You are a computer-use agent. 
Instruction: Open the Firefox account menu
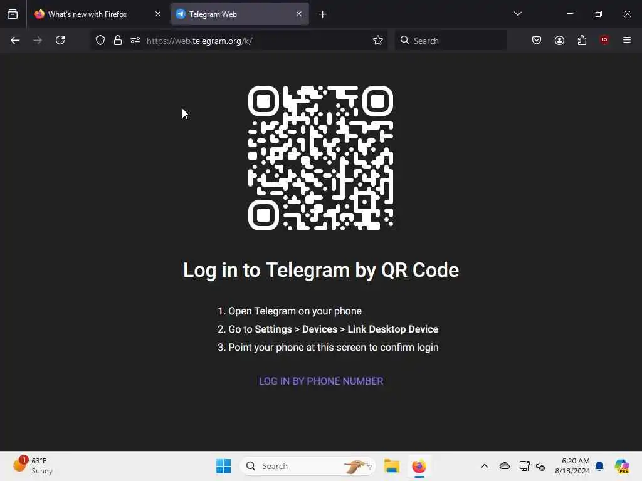pos(559,40)
